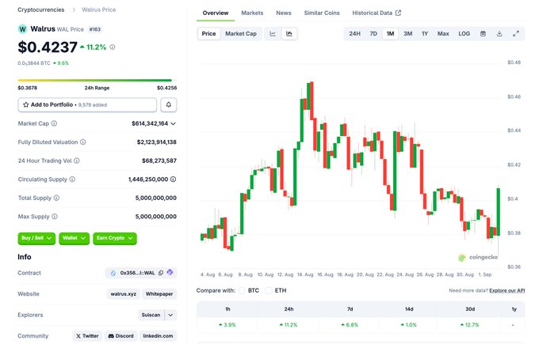The height and width of the screenshot is (344, 539).
Task: Expand the chart to fullscreen
Action: click(x=516, y=34)
